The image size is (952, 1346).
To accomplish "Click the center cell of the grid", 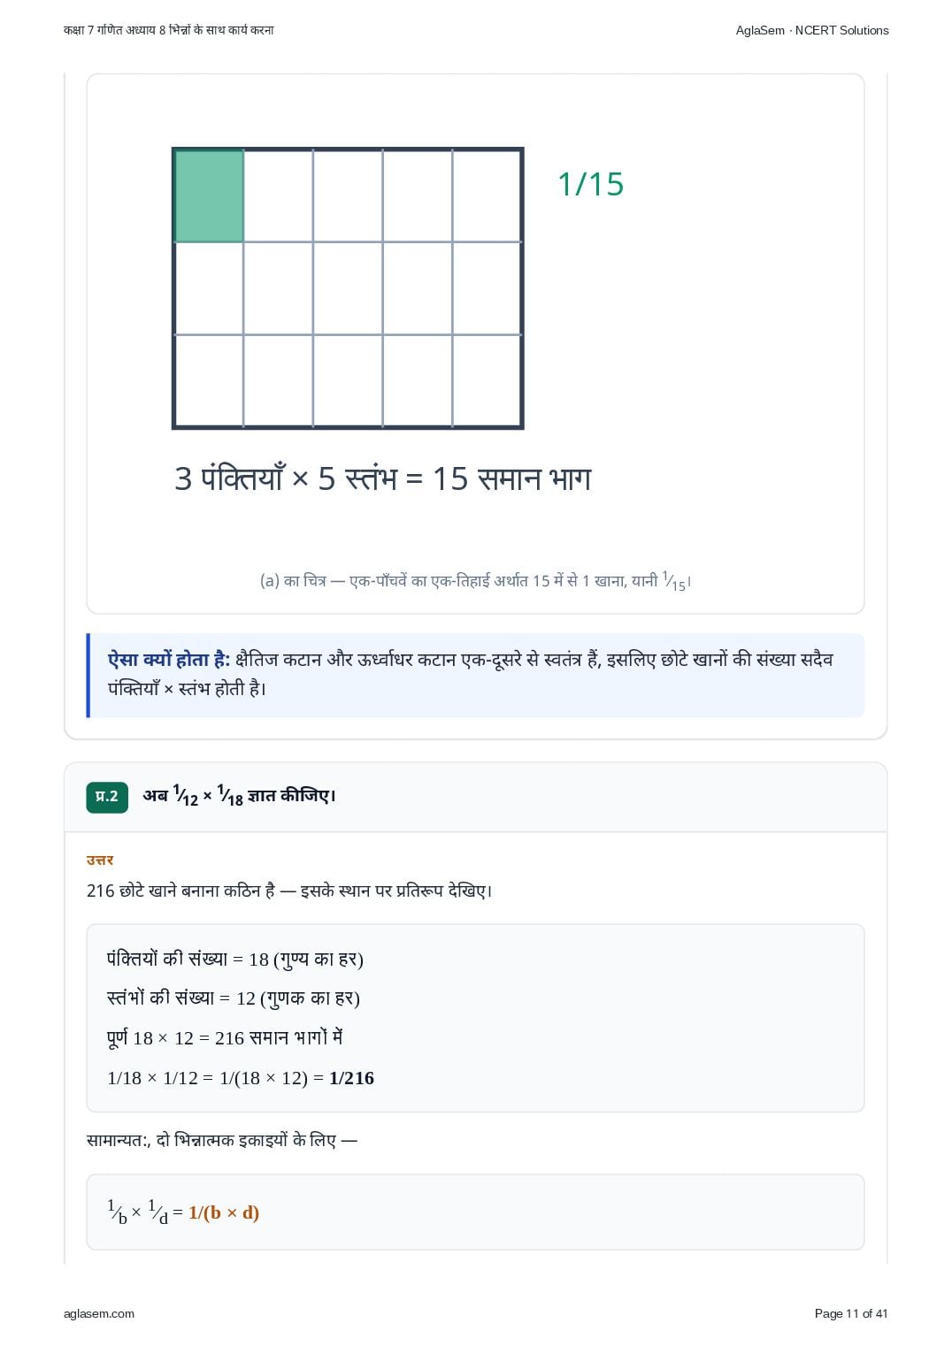I will tap(348, 288).
